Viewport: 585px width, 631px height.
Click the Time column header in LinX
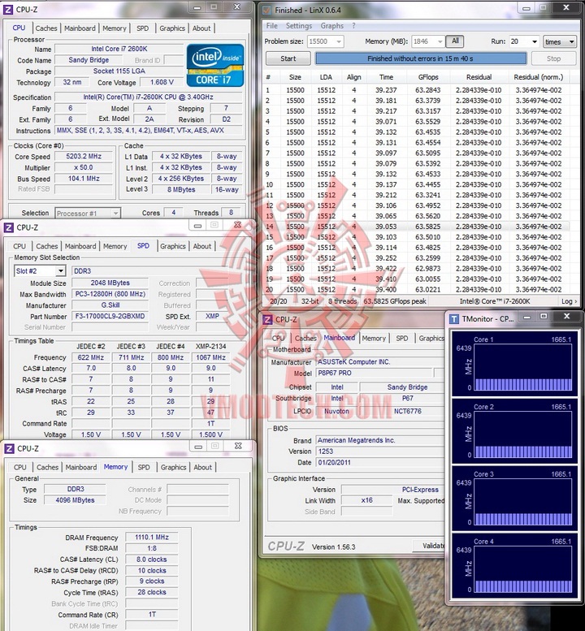(386, 77)
